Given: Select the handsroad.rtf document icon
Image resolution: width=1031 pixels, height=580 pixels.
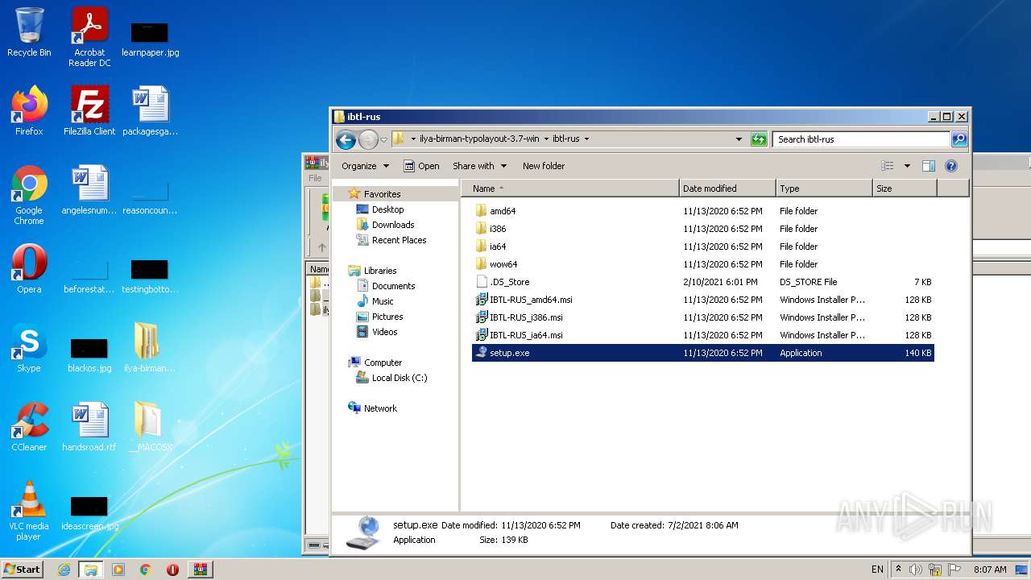Looking at the screenshot, I should pyautogui.click(x=89, y=427).
